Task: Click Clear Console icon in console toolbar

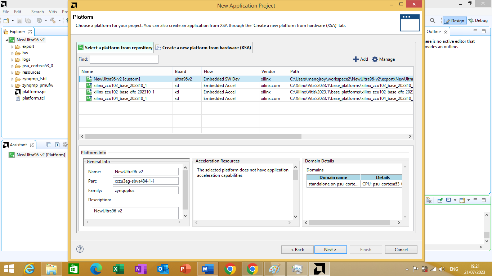Action: [x=429, y=200]
